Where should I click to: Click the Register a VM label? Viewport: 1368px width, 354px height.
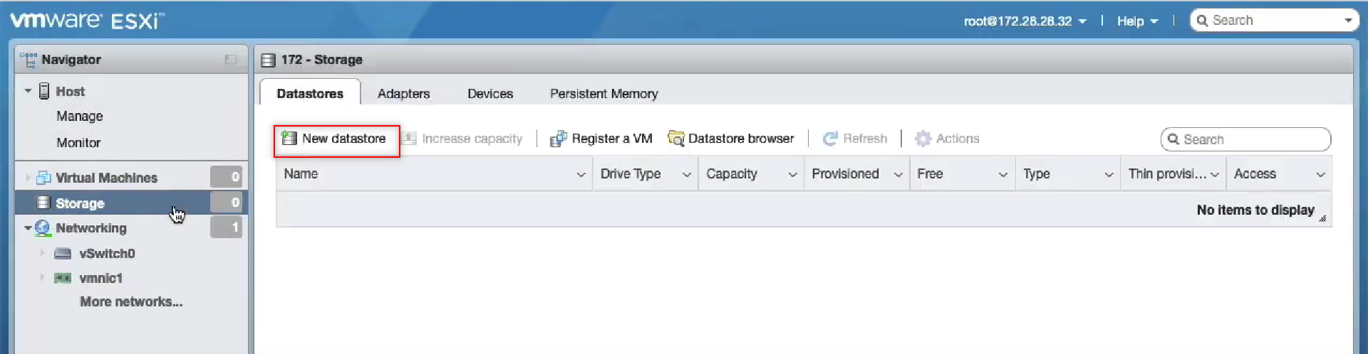(612, 138)
